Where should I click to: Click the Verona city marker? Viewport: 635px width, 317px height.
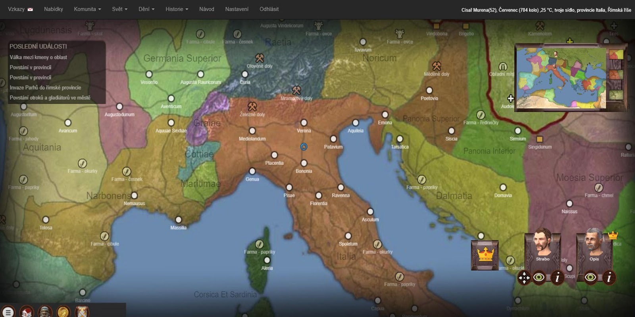[x=304, y=123]
